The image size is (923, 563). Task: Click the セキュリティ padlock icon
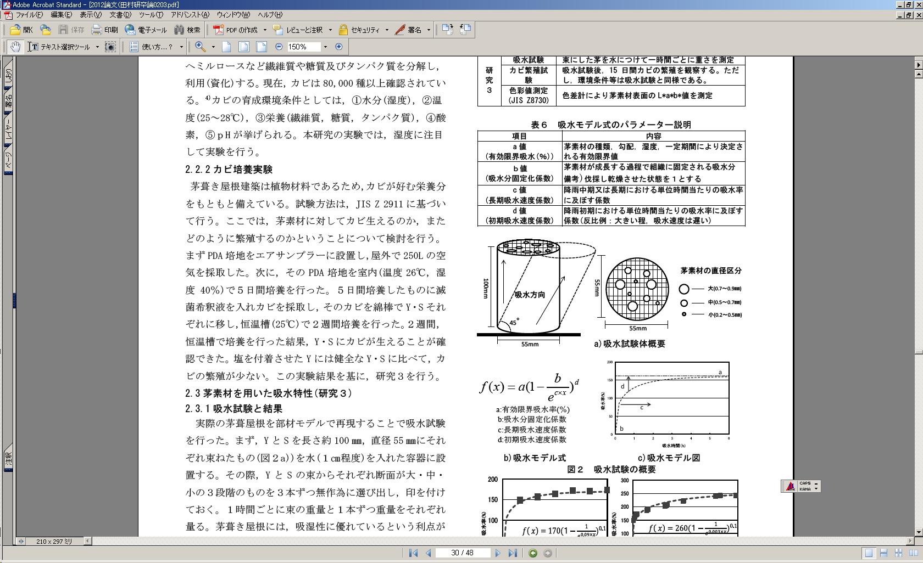343,30
